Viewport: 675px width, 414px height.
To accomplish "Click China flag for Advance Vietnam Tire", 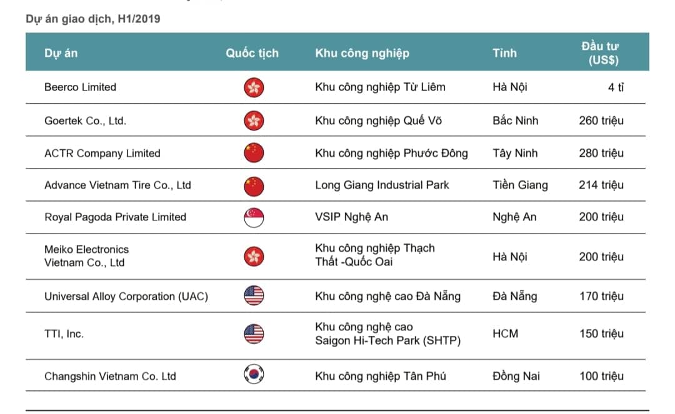I will click(x=254, y=185).
